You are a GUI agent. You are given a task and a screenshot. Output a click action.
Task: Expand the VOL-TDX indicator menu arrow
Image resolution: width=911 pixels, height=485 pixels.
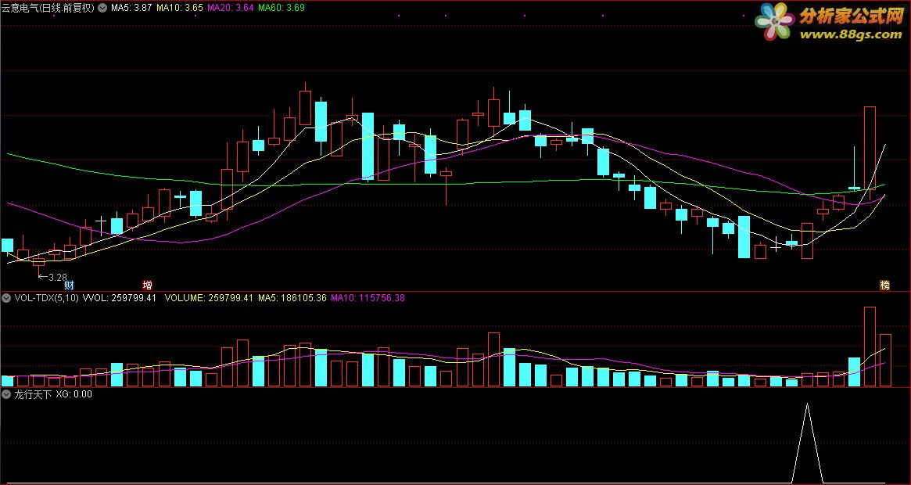6,298
